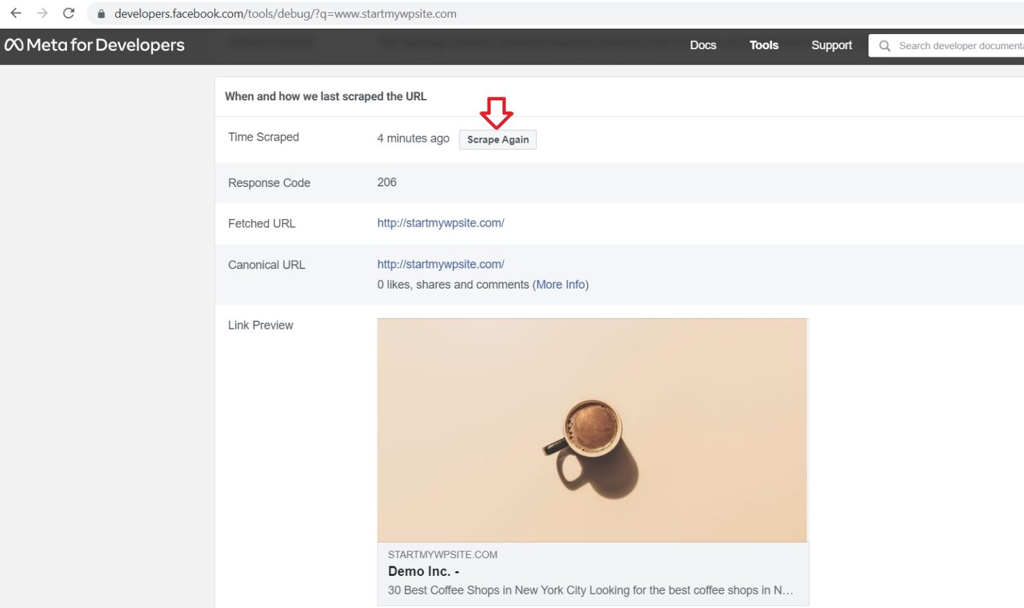
Task: Click the red arrow annotation above Scrape Again
Action: point(498,111)
